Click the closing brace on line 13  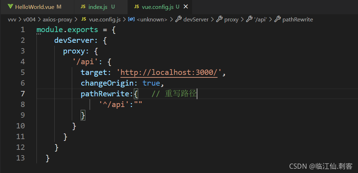pos(47,158)
